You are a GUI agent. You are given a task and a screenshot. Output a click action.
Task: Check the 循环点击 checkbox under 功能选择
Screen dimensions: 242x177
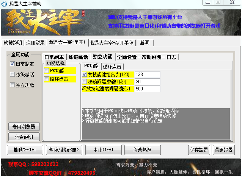pyautogui.click(x=47, y=79)
